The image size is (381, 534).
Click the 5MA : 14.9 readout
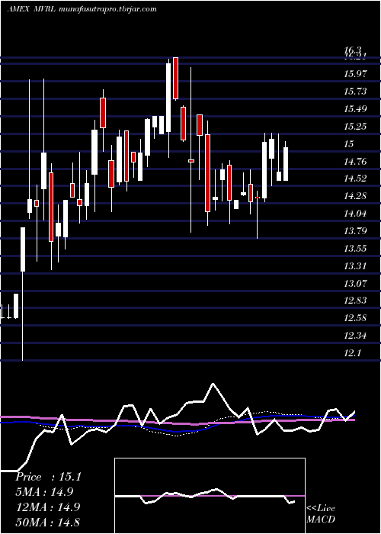[x=44, y=492]
